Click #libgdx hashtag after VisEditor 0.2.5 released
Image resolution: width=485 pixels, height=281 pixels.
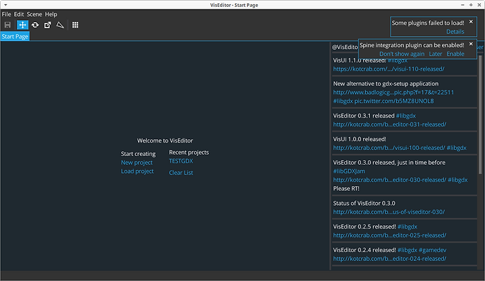[x=408, y=227]
